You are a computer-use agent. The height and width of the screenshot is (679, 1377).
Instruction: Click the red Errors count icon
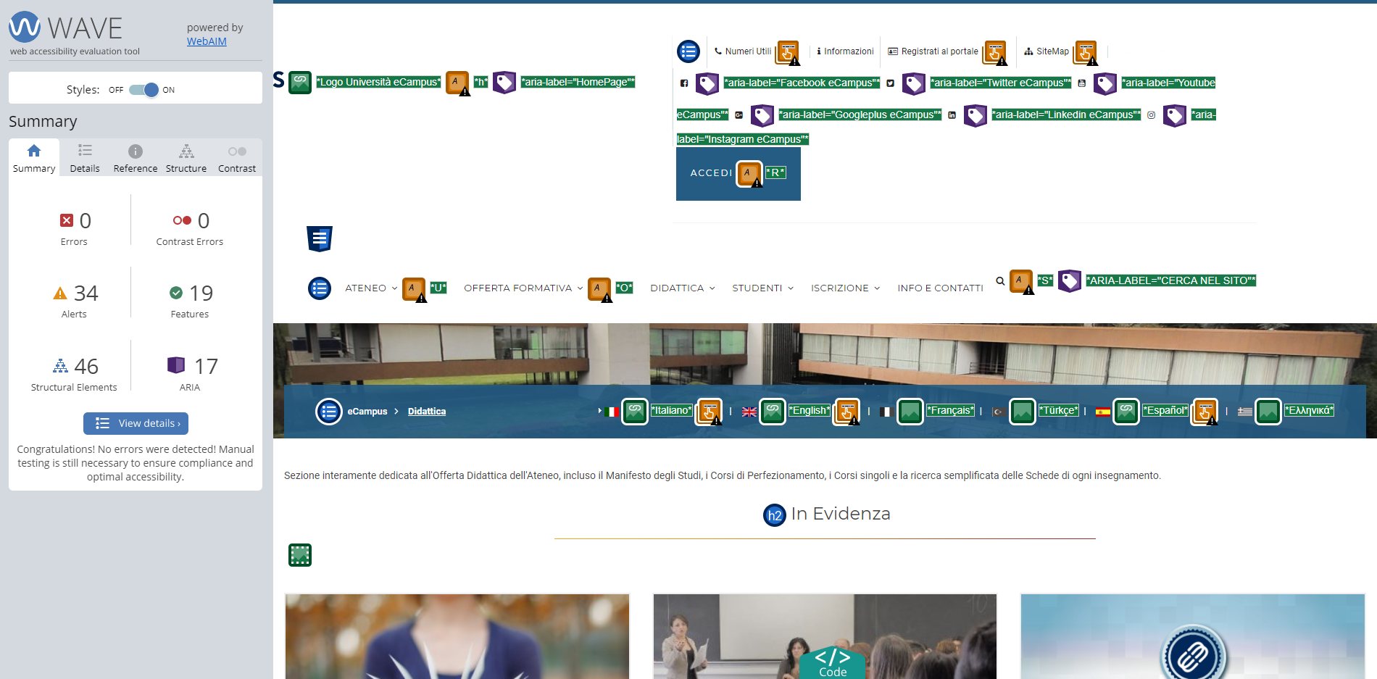pyautogui.click(x=67, y=220)
